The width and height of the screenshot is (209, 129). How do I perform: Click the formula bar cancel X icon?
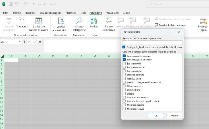(x=29, y=42)
